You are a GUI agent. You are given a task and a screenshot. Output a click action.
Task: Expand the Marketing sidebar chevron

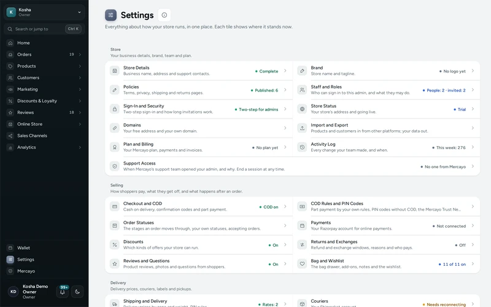pos(80,89)
